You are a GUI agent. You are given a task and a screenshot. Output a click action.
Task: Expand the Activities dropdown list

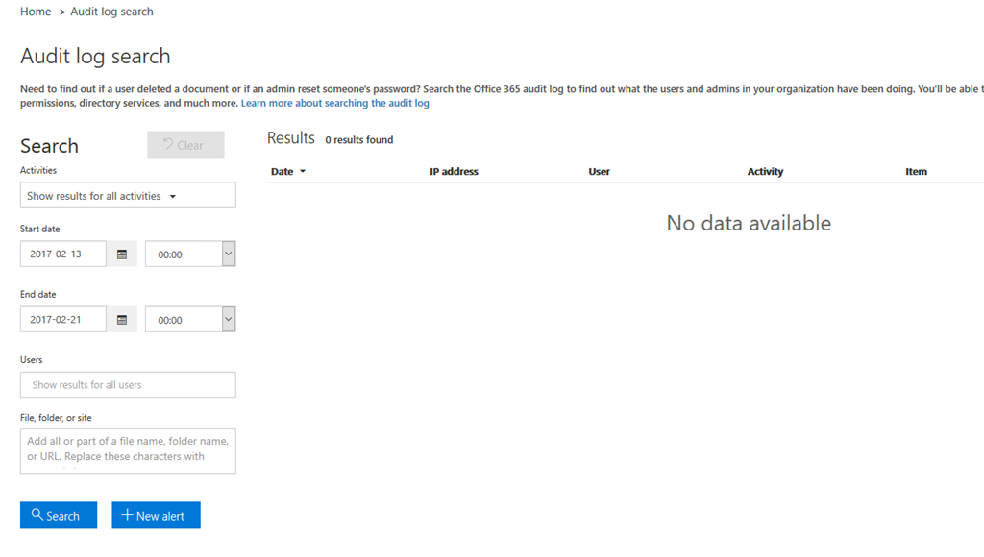(128, 196)
